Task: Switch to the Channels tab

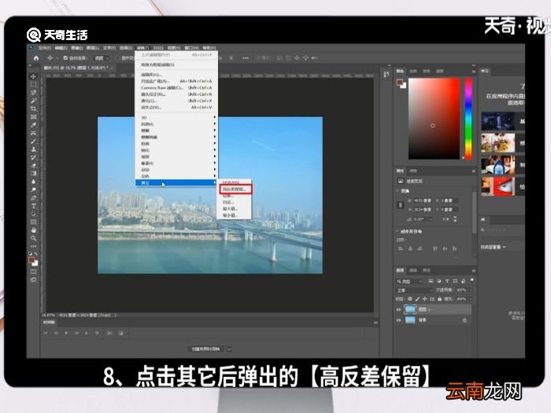Action: coord(413,271)
